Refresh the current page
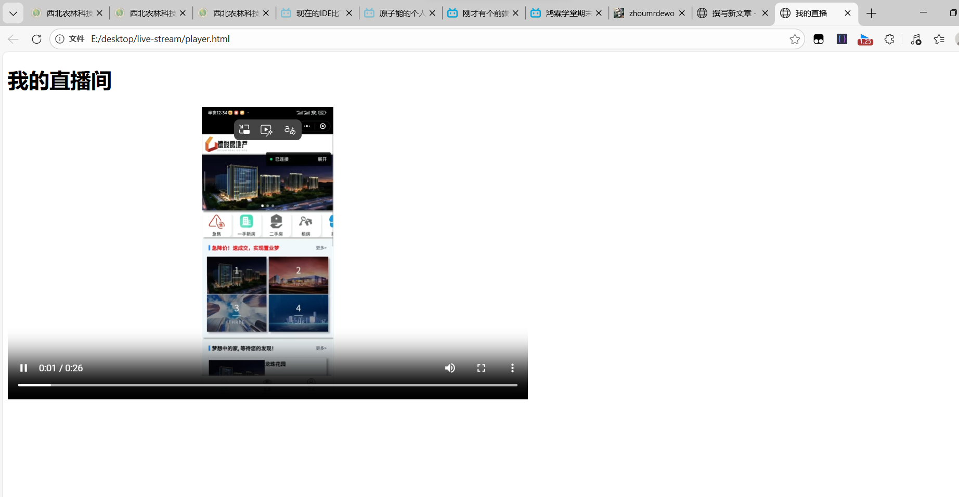Image resolution: width=959 pixels, height=497 pixels. click(x=36, y=39)
